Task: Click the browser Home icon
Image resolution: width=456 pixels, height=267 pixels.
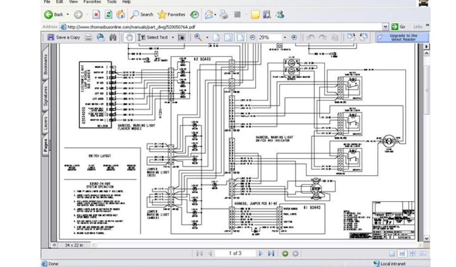Action: tap(120, 14)
